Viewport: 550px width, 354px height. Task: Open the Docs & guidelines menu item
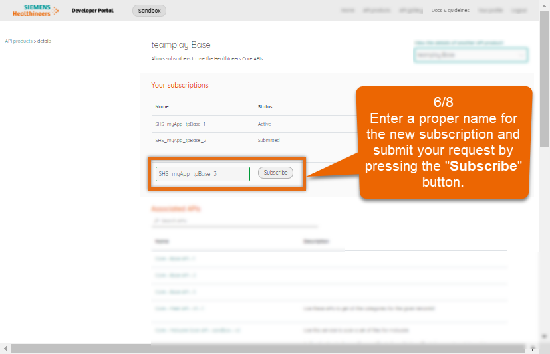450,11
